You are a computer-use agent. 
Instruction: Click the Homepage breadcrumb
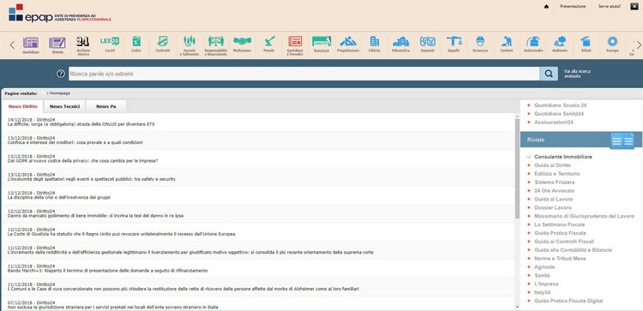click(60, 93)
